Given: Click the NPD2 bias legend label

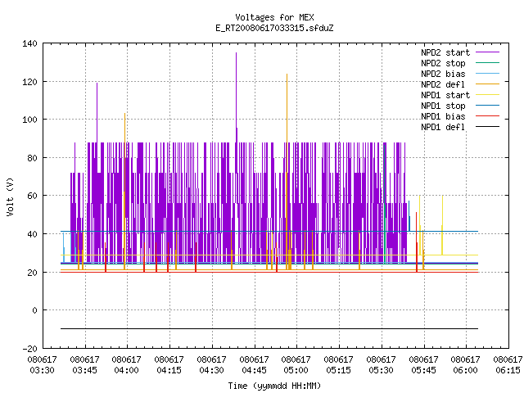Looking at the screenshot, I should coord(443,74).
